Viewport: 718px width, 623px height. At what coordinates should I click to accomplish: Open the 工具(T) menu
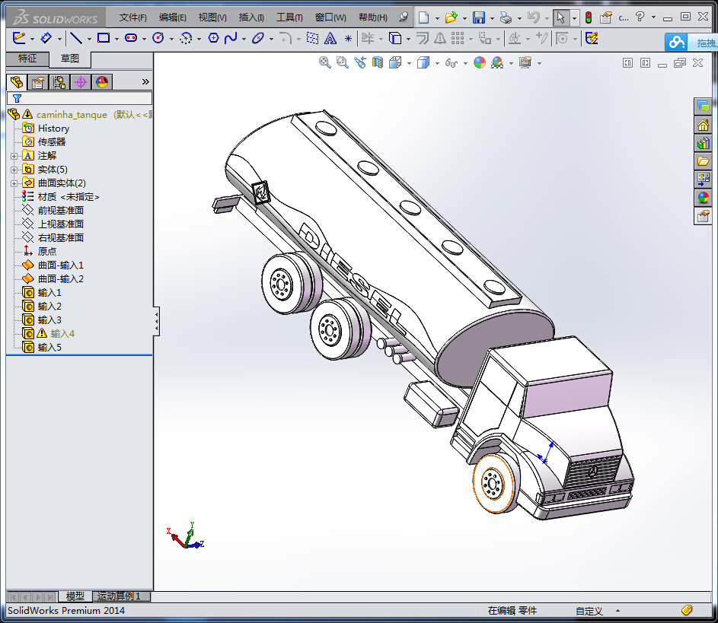click(x=289, y=17)
